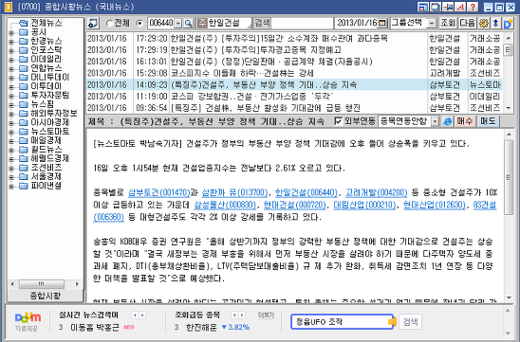Click the 종합시황 tab at bottom left

(x=46, y=296)
